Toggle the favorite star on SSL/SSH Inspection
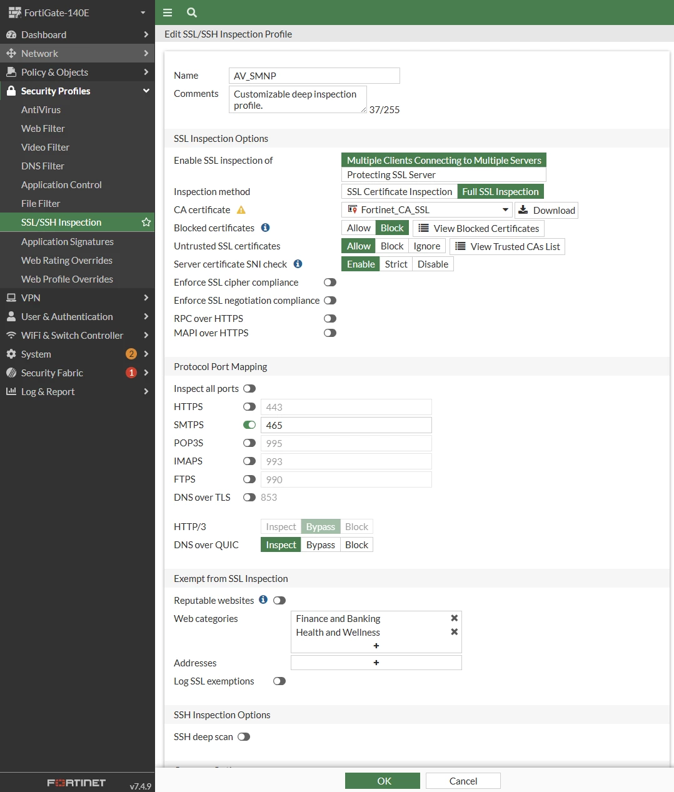 (146, 222)
